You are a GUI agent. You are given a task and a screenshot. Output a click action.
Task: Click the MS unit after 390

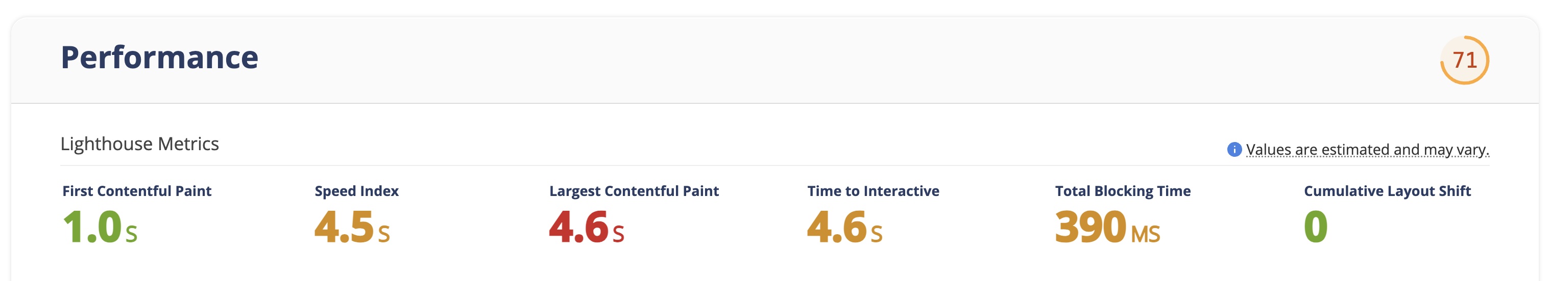(1145, 234)
